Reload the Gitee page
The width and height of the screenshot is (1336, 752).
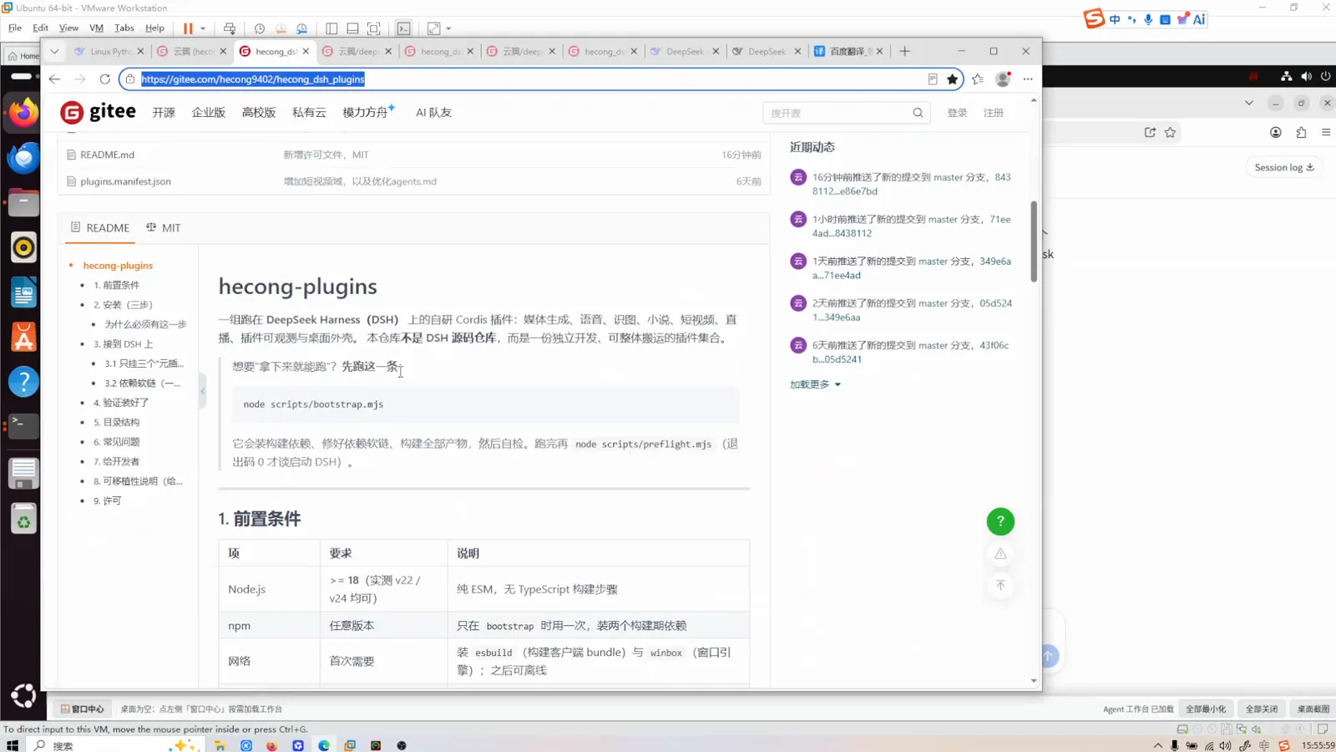coord(104,79)
